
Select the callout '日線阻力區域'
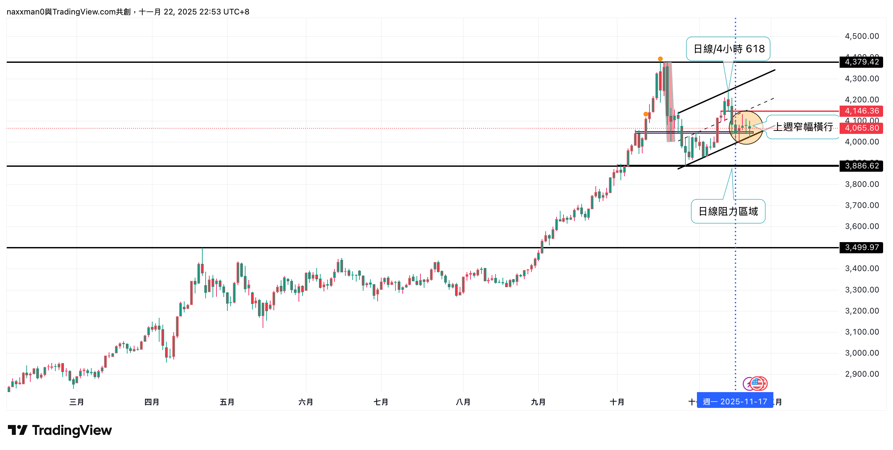(728, 211)
